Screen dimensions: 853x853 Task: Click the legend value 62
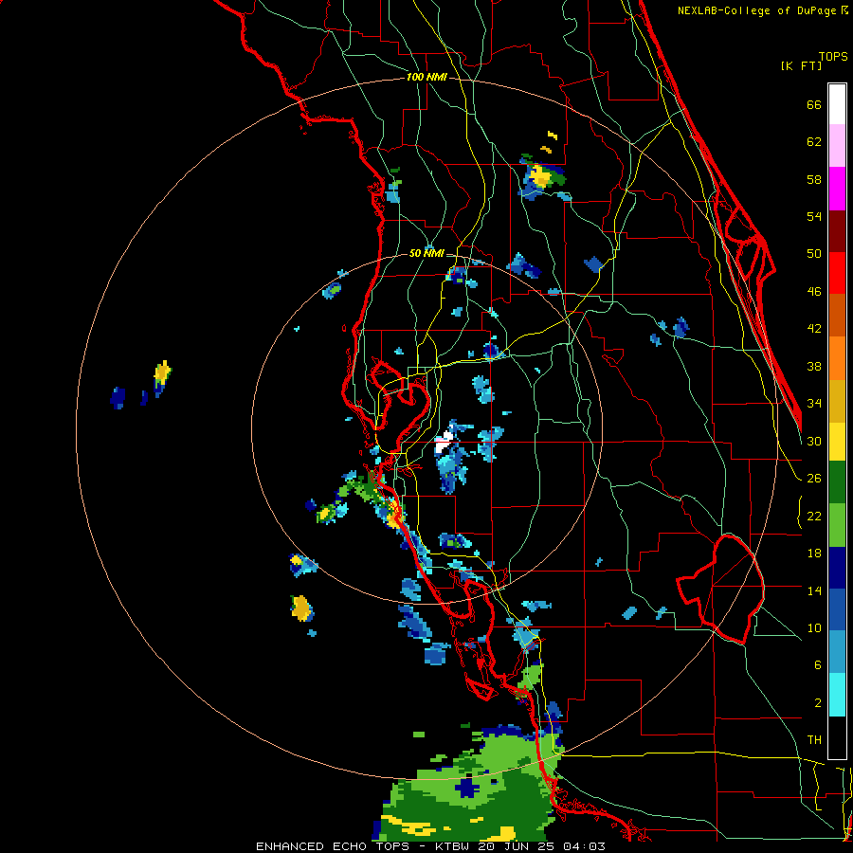tap(814, 142)
